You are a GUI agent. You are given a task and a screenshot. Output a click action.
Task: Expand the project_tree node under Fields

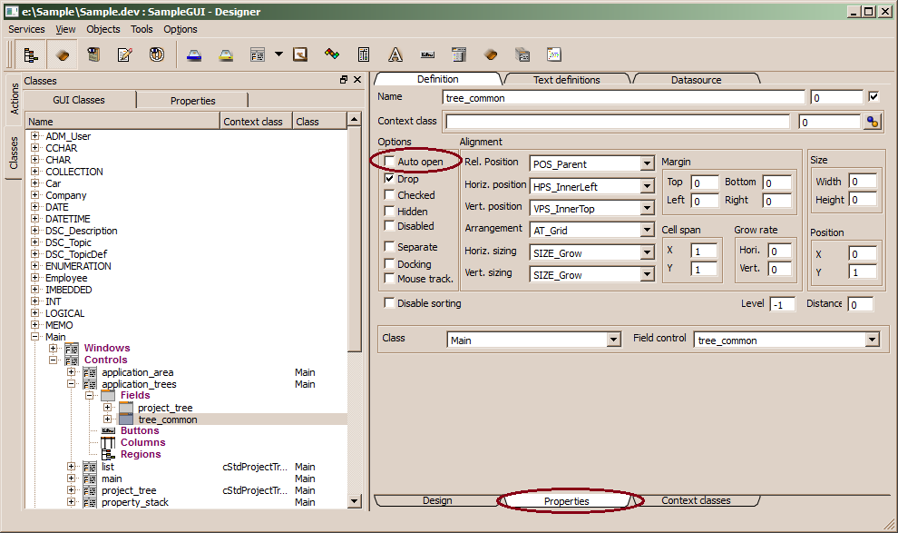click(108, 408)
